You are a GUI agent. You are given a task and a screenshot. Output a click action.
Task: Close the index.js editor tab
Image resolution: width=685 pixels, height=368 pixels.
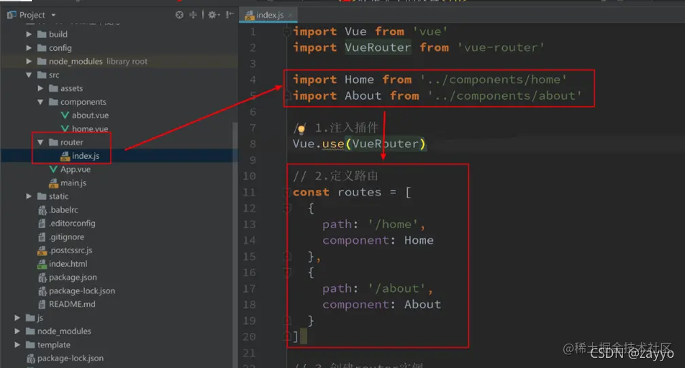point(290,16)
